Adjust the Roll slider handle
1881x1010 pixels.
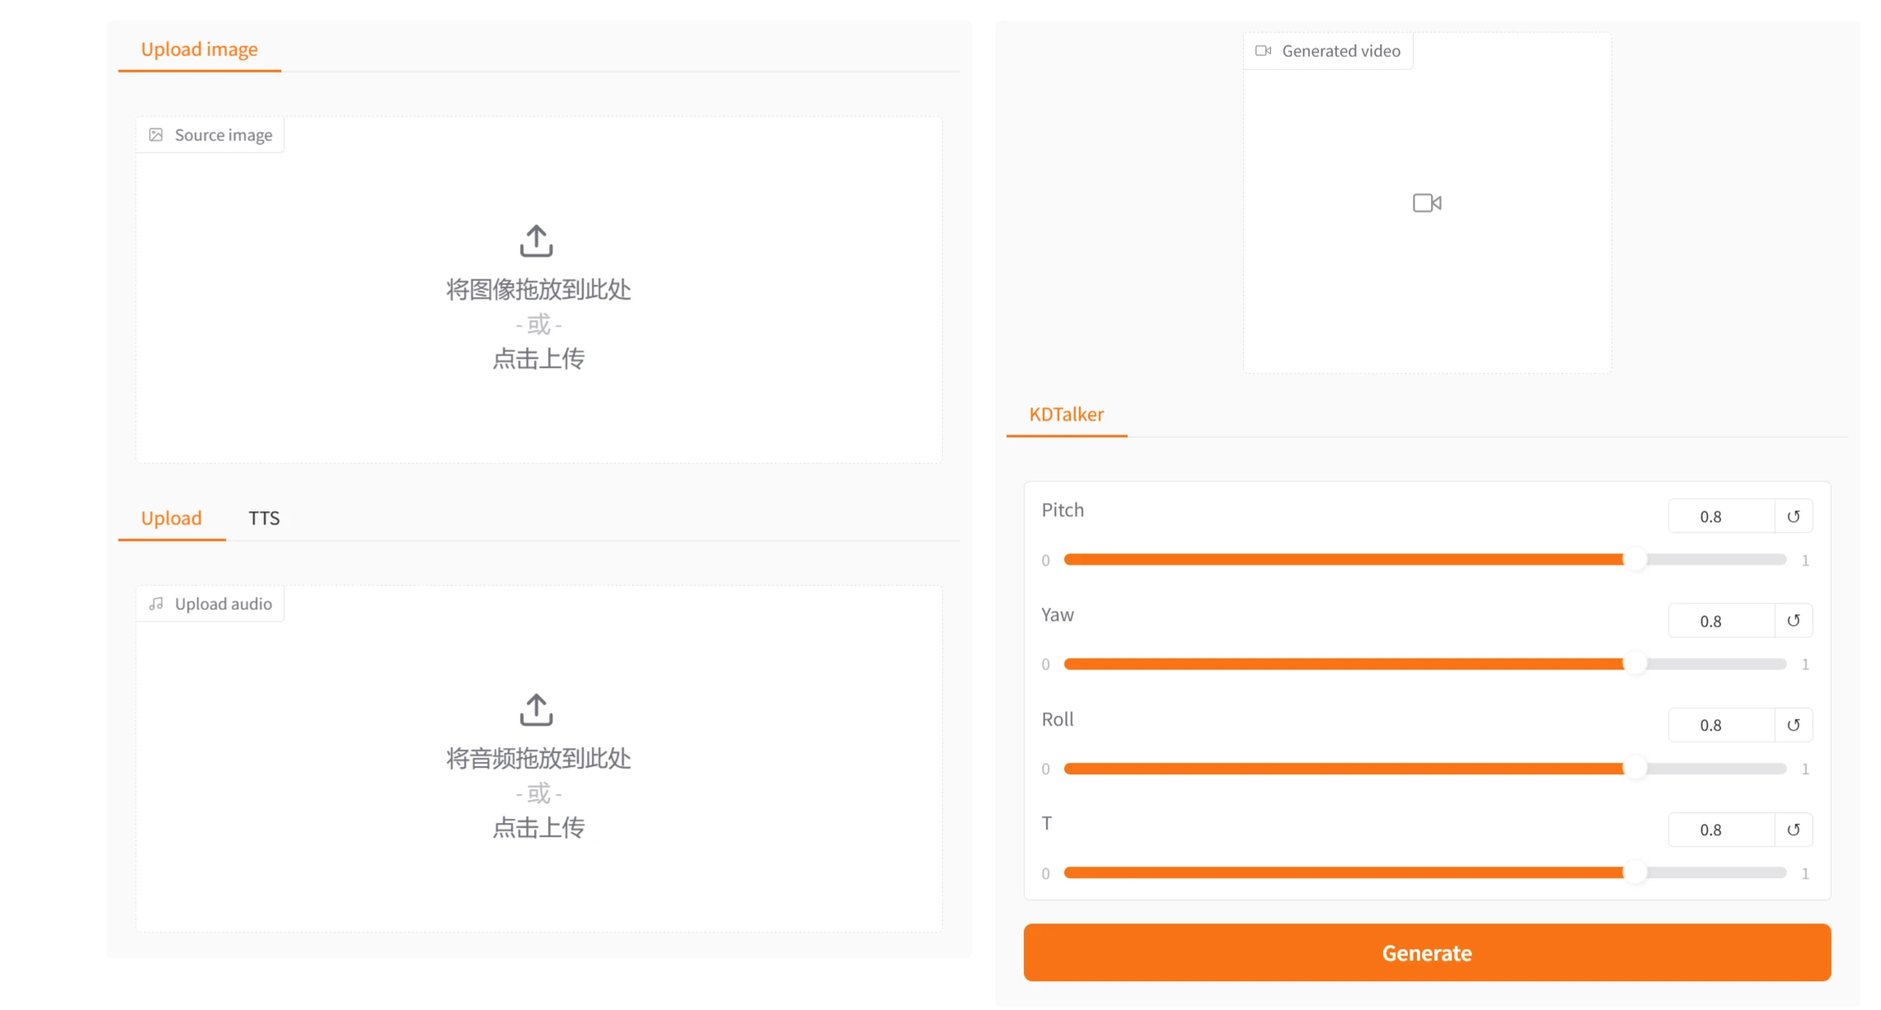tap(1635, 768)
